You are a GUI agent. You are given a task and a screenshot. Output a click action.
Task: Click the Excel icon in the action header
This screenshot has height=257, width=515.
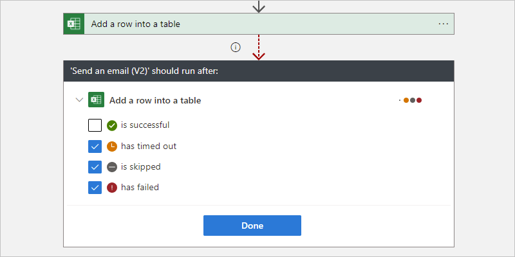[x=74, y=24]
